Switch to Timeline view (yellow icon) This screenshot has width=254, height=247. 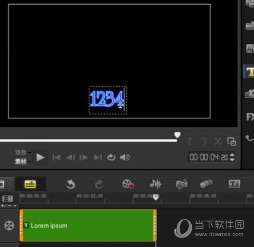(x=30, y=184)
